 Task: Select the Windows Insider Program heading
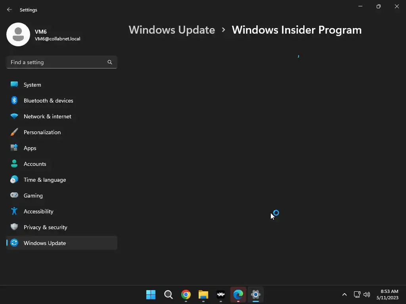pyautogui.click(x=297, y=30)
